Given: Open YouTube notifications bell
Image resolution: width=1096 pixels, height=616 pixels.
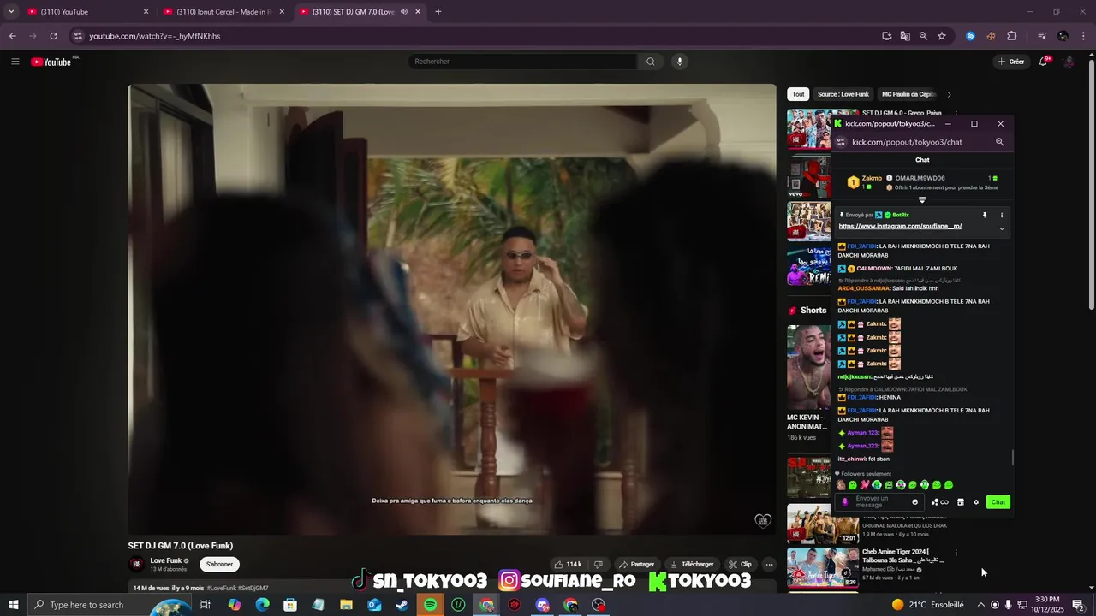Looking at the screenshot, I should [x=1043, y=62].
